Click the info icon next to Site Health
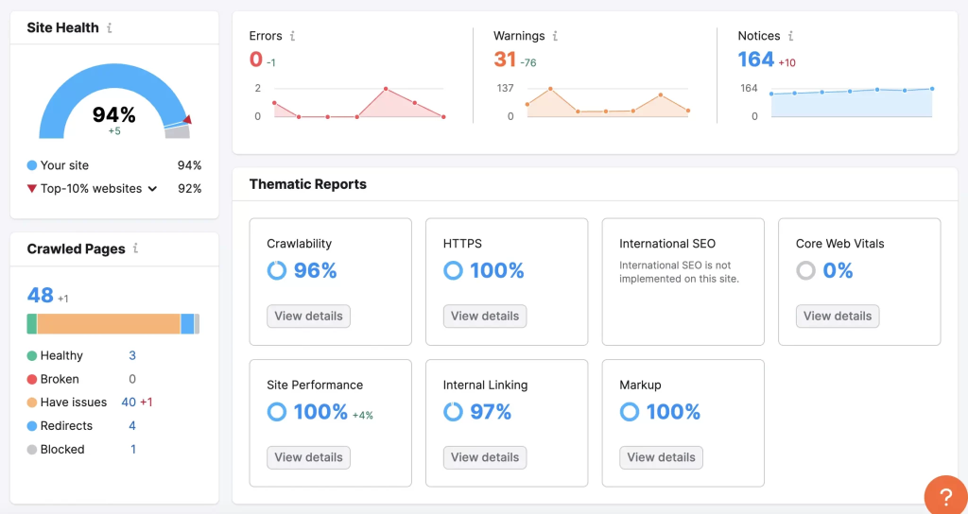The width and height of the screenshot is (968, 514). click(x=110, y=28)
